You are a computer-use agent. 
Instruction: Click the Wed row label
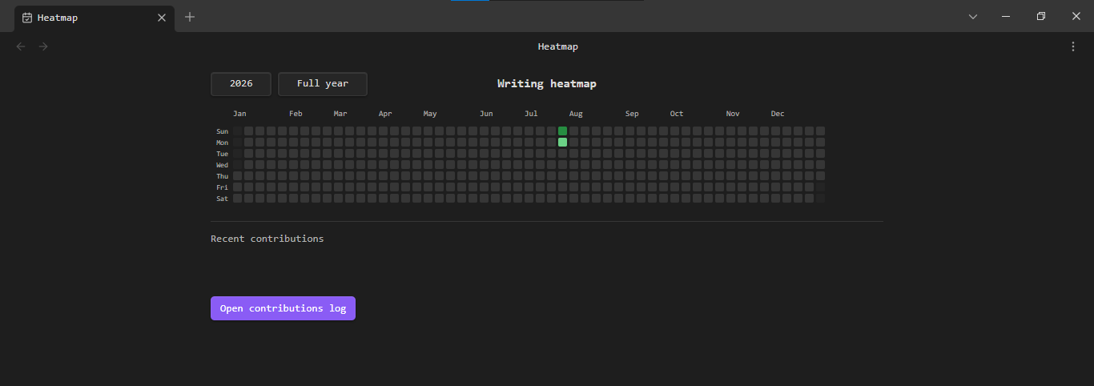click(222, 165)
